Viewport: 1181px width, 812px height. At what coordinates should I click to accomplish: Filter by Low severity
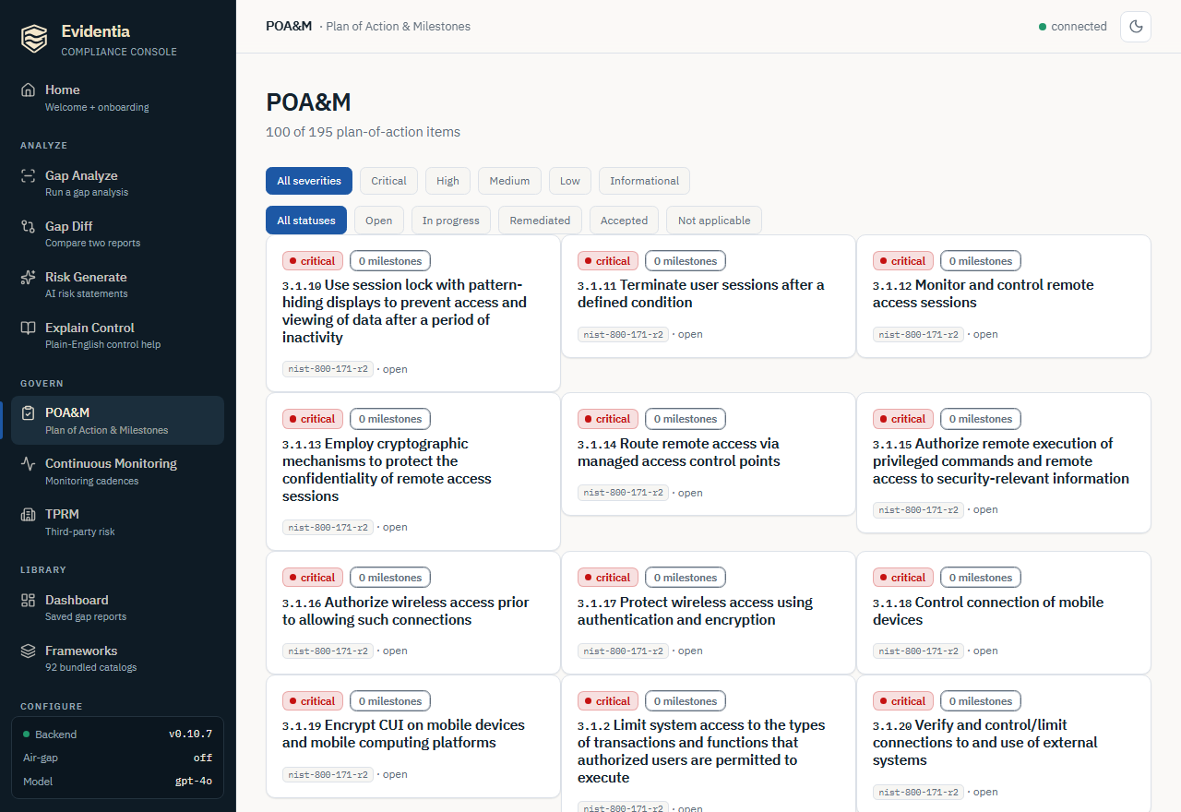pyautogui.click(x=570, y=181)
